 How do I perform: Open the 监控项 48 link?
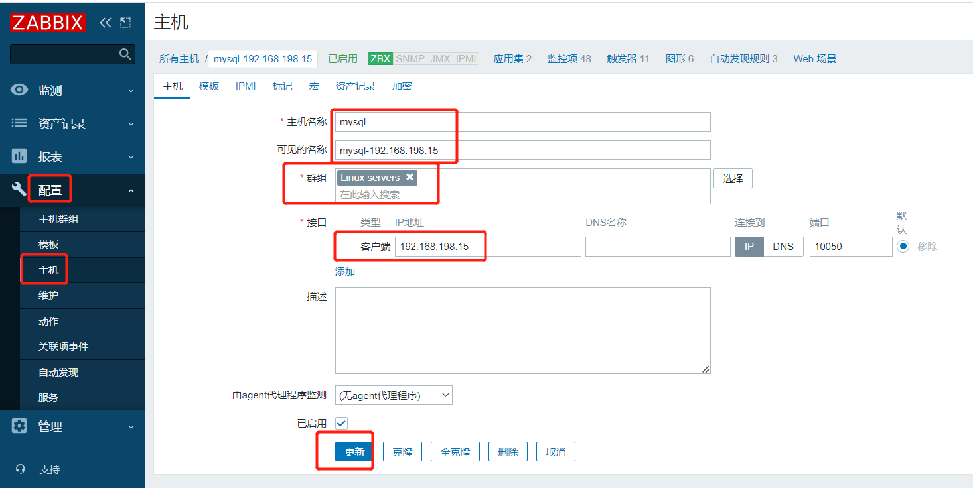coord(569,58)
